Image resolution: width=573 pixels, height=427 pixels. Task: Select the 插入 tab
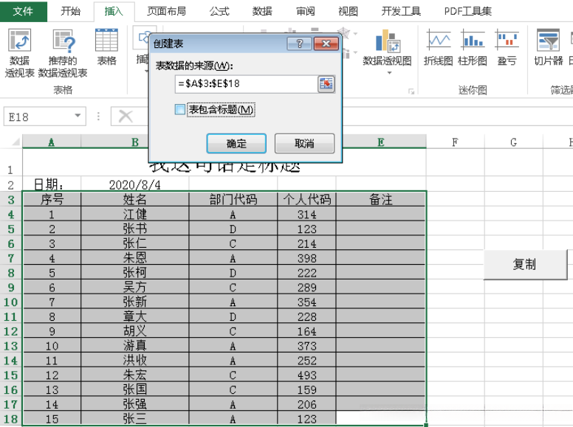pyautogui.click(x=114, y=11)
